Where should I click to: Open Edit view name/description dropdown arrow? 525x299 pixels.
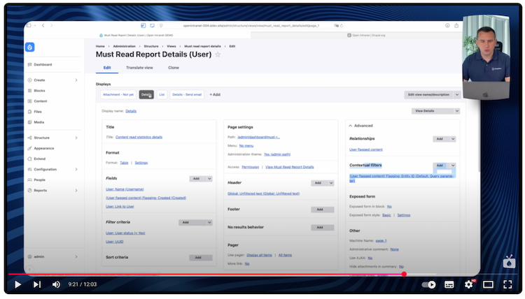pos(457,95)
